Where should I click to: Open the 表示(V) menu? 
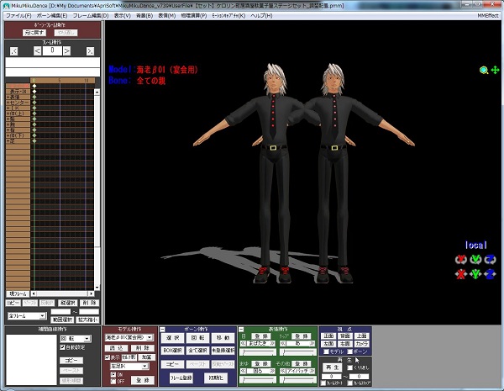[x=123, y=15]
